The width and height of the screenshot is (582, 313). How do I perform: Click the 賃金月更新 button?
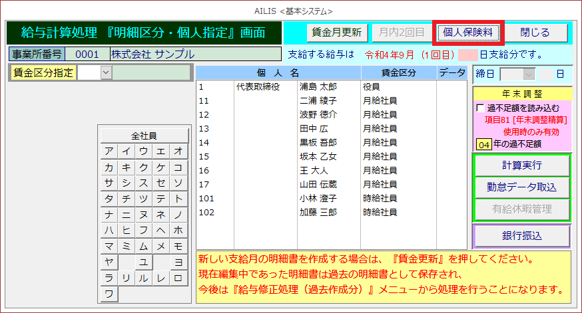point(337,33)
